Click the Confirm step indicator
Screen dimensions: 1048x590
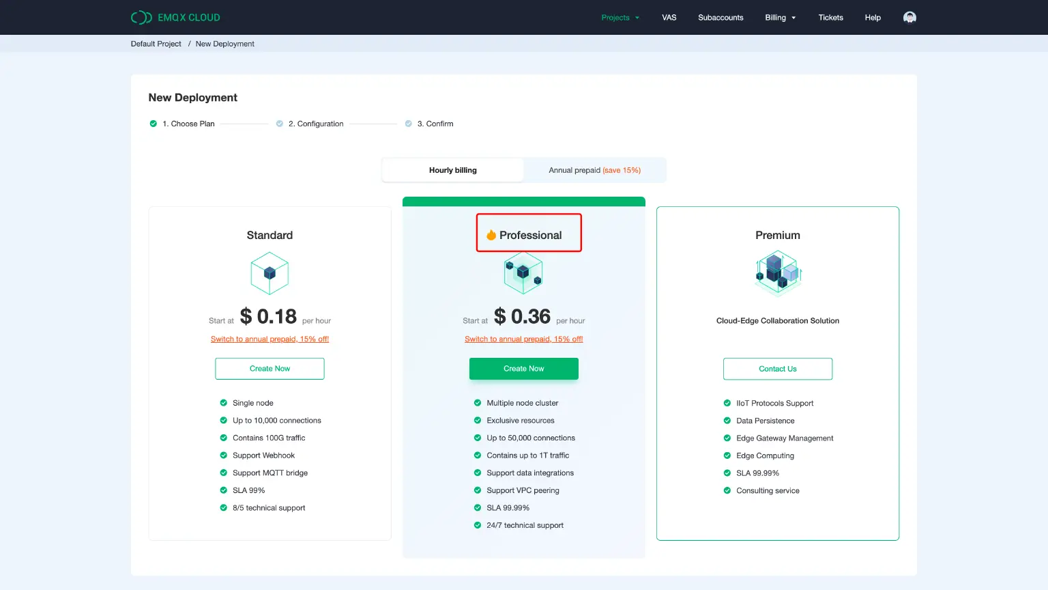click(x=409, y=124)
